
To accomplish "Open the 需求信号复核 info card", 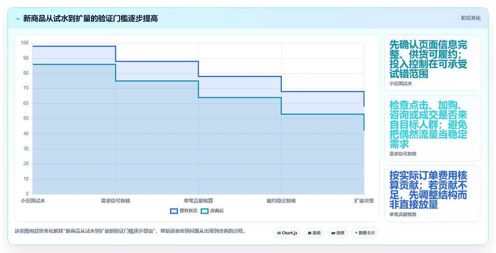I will 432,128.
